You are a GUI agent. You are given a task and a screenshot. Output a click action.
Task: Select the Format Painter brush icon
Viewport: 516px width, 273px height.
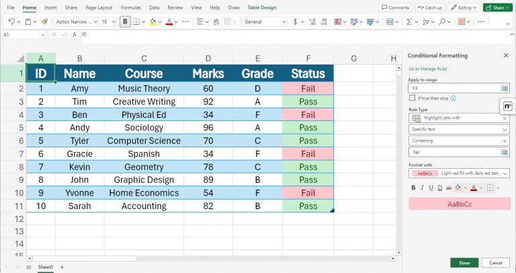point(45,22)
